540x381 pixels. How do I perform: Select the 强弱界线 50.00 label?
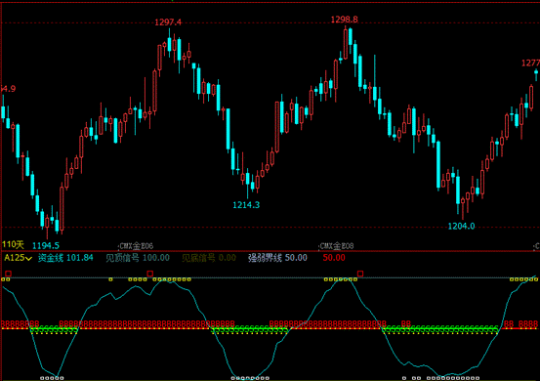point(277,258)
